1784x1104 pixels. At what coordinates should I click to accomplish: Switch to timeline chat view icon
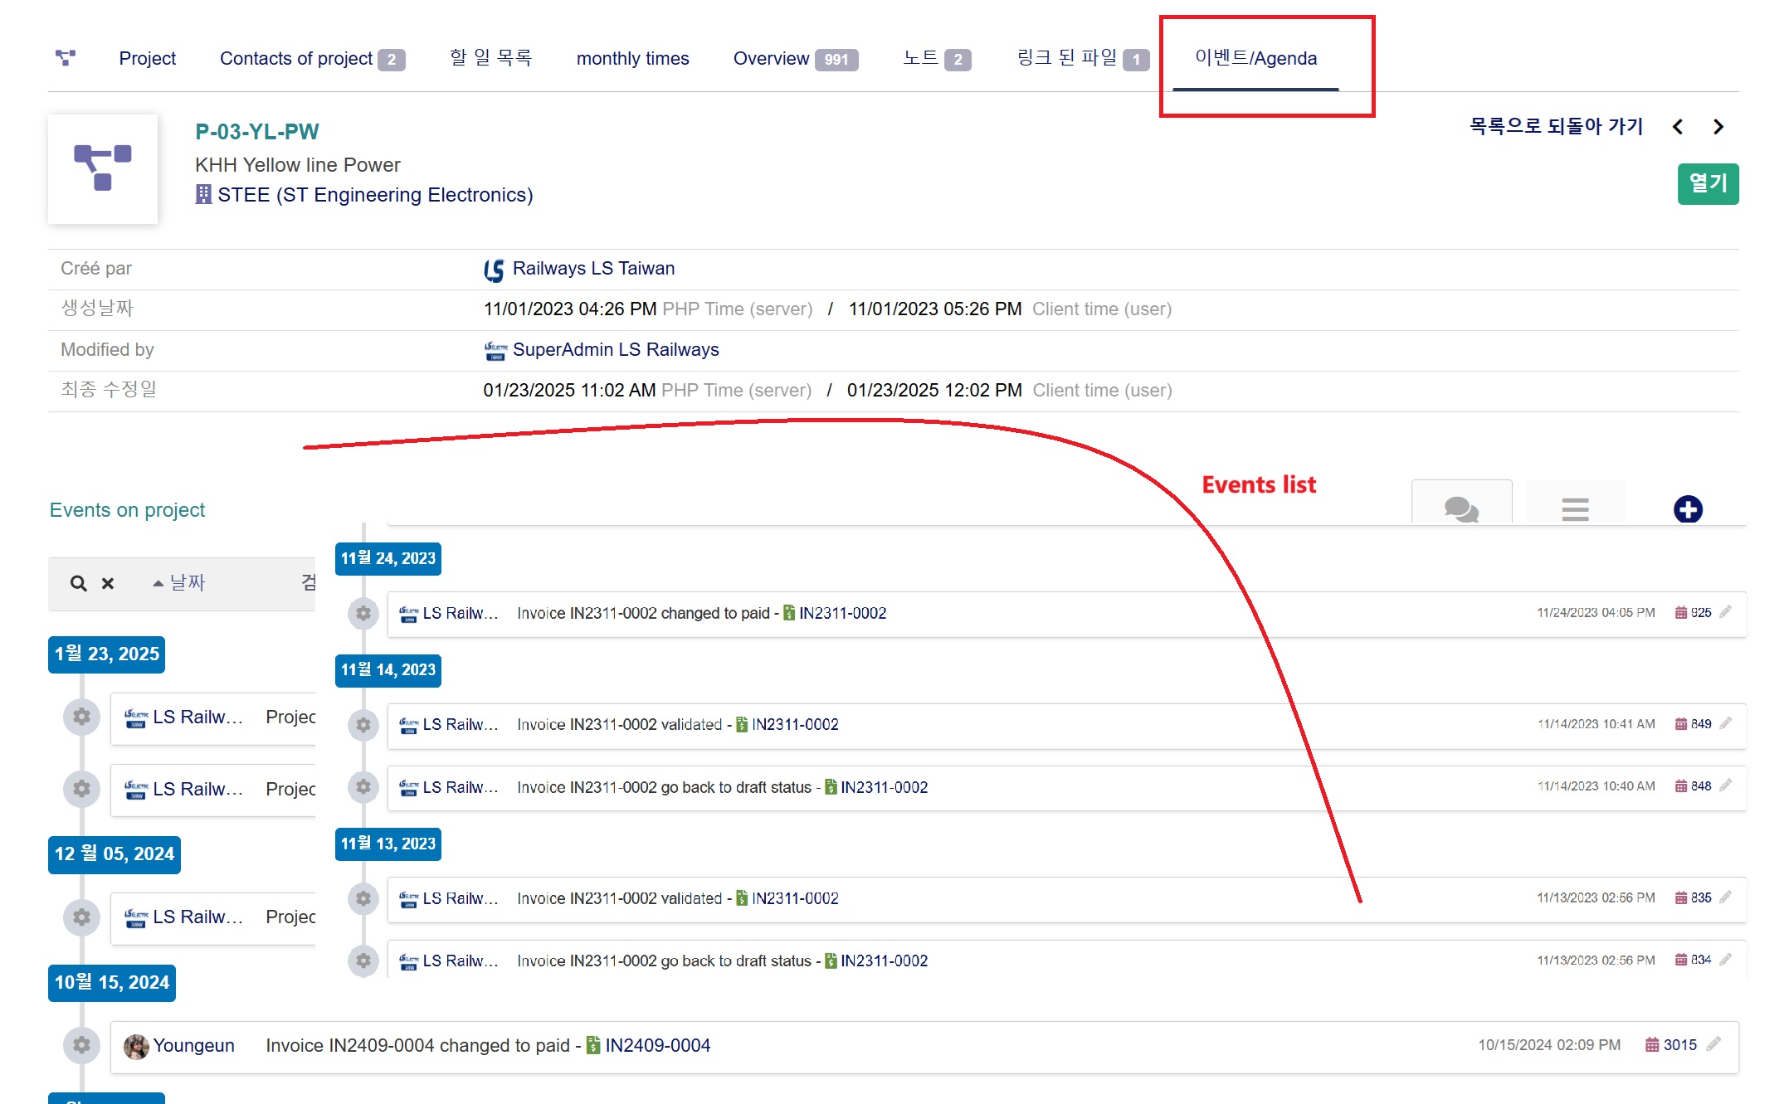1461,508
